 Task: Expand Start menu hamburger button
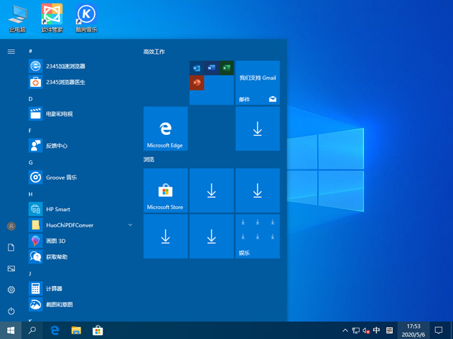11,52
